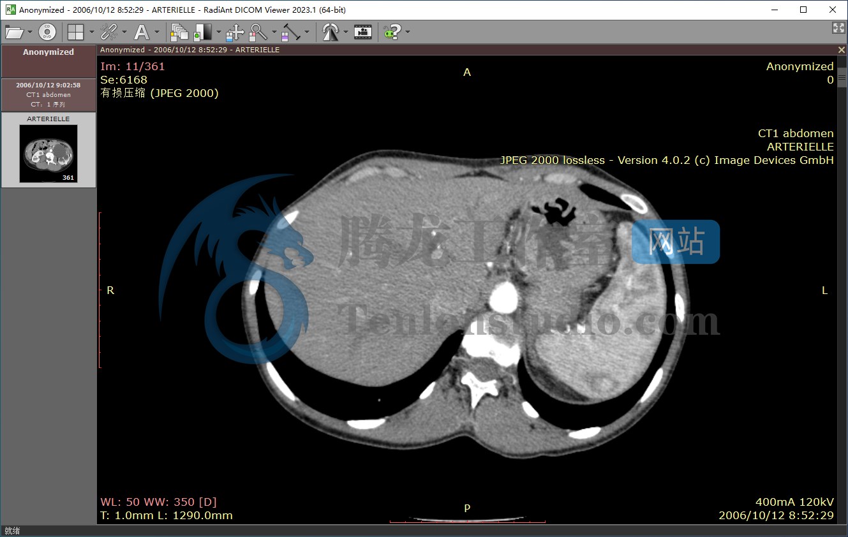Screen dimensions: 848x537
Task: Select the window level adjust tool
Action: pyautogui.click(x=203, y=32)
